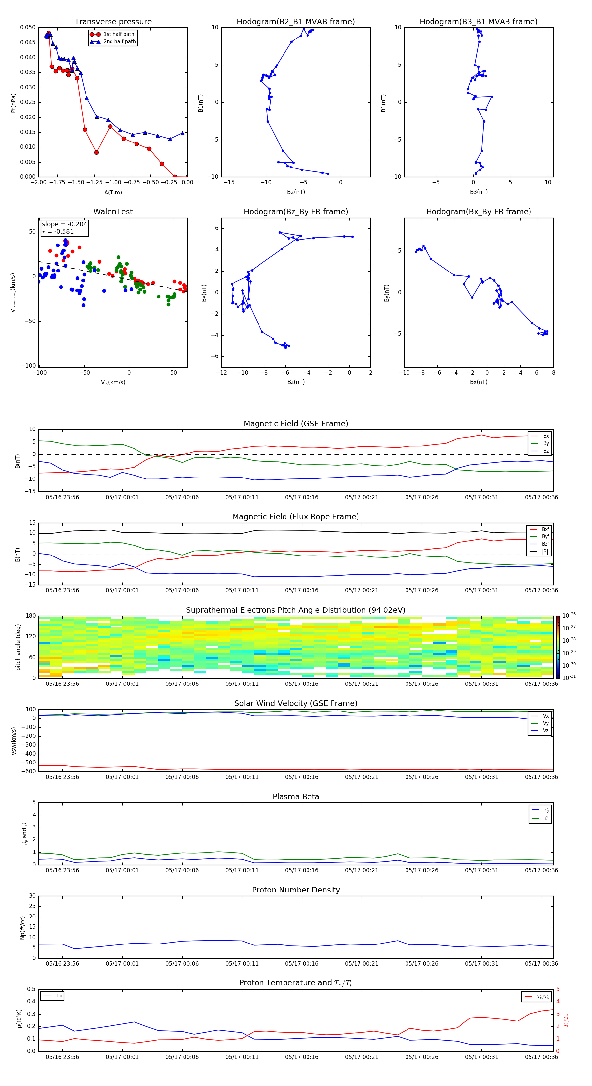Viewport: 592px width, 1086px height.
Task: Click the |B| entry in Flux Rope legend
Action: pos(539,552)
